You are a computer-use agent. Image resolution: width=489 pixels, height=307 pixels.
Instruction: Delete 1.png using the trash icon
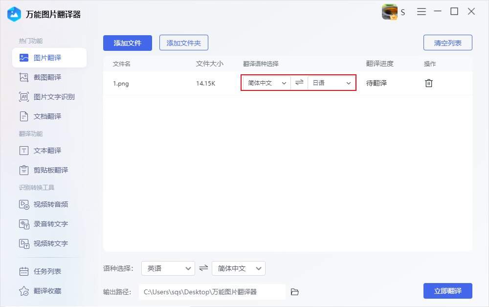(x=429, y=83)
